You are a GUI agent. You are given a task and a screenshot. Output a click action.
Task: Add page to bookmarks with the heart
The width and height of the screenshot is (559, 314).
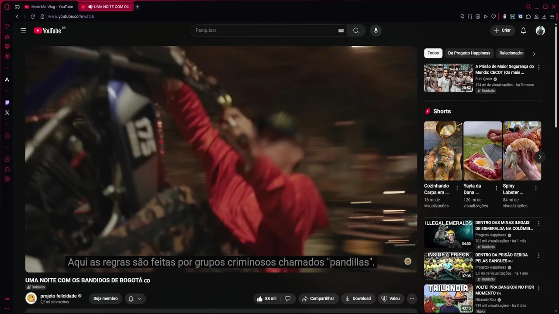[x=493, y=17]
